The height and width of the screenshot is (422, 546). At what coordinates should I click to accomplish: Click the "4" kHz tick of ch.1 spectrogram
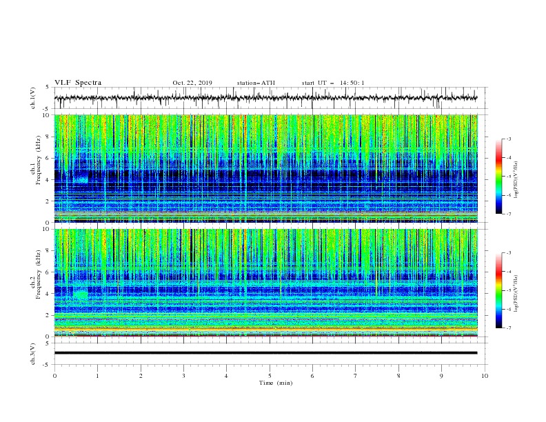pyautogui.click(x=48, y=180)
